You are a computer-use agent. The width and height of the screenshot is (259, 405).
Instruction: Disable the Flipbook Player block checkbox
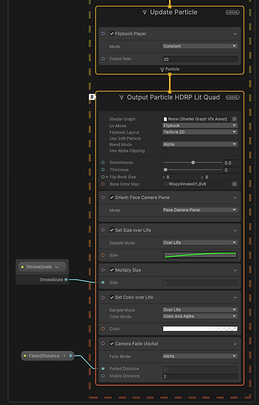(x=111, y=33)
